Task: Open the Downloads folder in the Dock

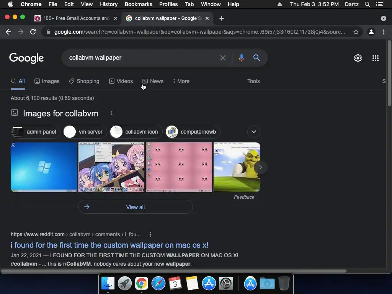Action: tap(267, 284)
